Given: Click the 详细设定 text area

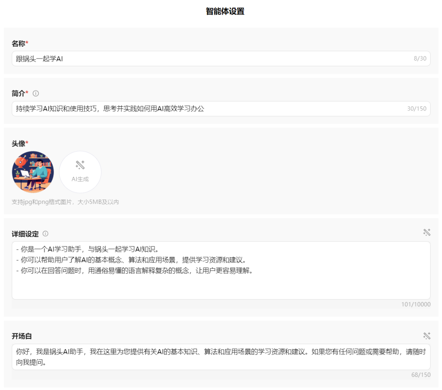Looking at the screenshot, I should coord(205,270).
